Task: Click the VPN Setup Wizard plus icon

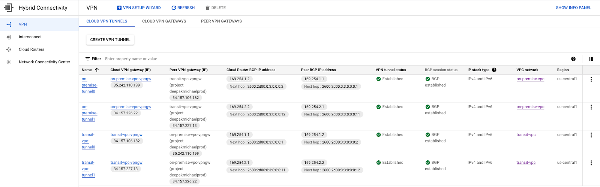Action: click(119, 8)
